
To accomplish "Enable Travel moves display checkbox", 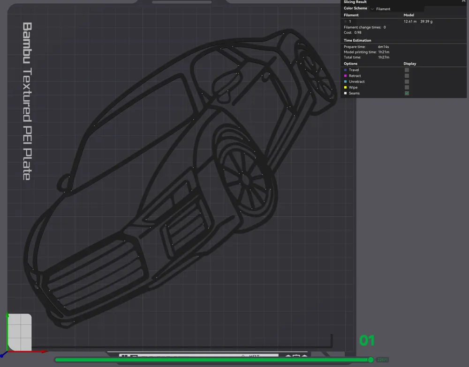I will pyautogui.click(x=407, y=70).
